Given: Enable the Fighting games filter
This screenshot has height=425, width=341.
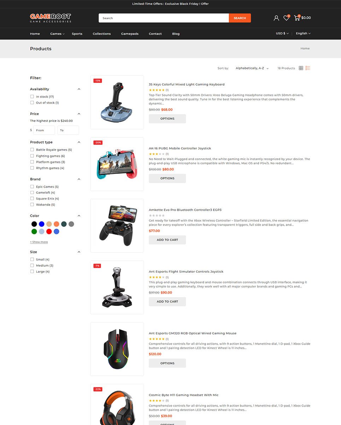Looking at the screenshot, I should click(32, 156).
